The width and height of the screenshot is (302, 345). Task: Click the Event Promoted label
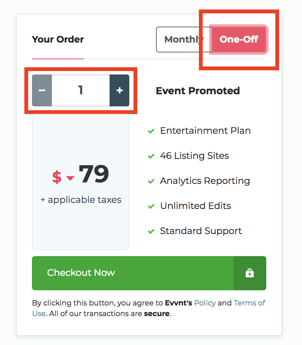point(198,91)
